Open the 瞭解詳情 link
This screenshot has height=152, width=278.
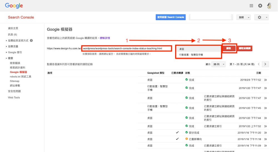[x=105, y=38]
